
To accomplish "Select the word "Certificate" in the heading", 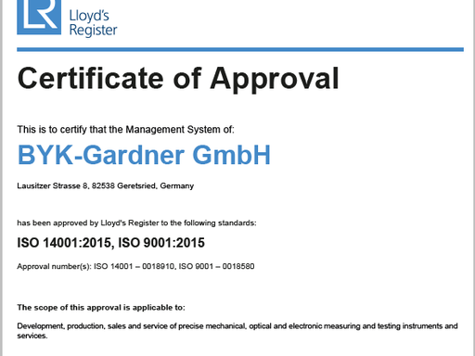I will tap(91, 78).
